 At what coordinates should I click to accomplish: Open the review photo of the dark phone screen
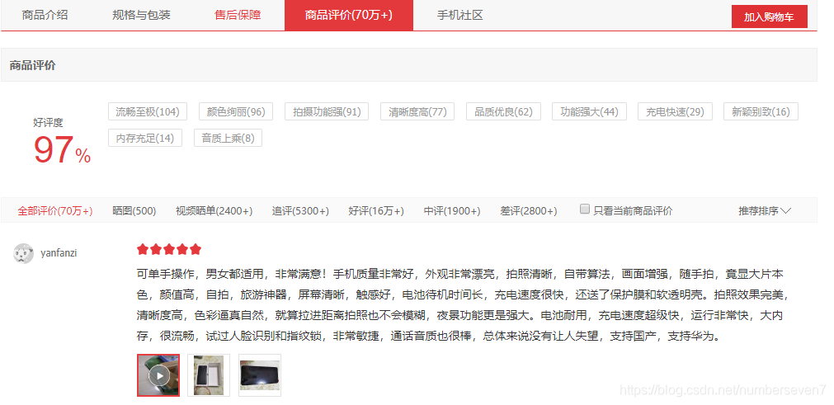click(x=260, y=375)
